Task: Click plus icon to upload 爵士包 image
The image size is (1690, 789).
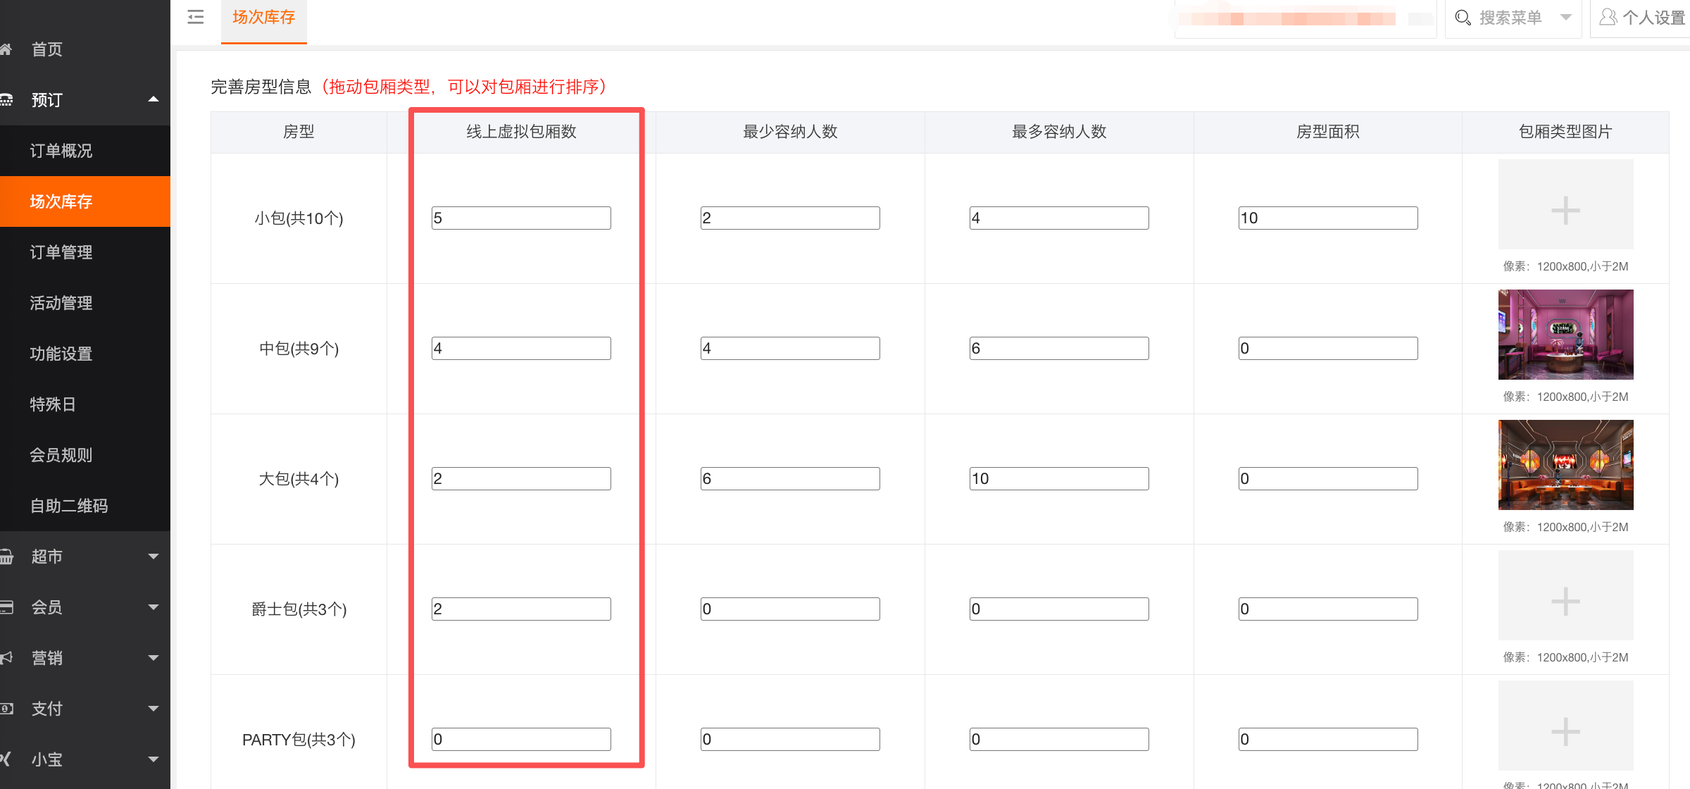Action: 1565,601
